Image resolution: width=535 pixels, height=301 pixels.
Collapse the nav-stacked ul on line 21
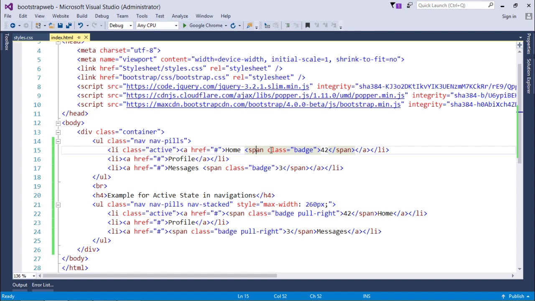[x=58, y=205]
